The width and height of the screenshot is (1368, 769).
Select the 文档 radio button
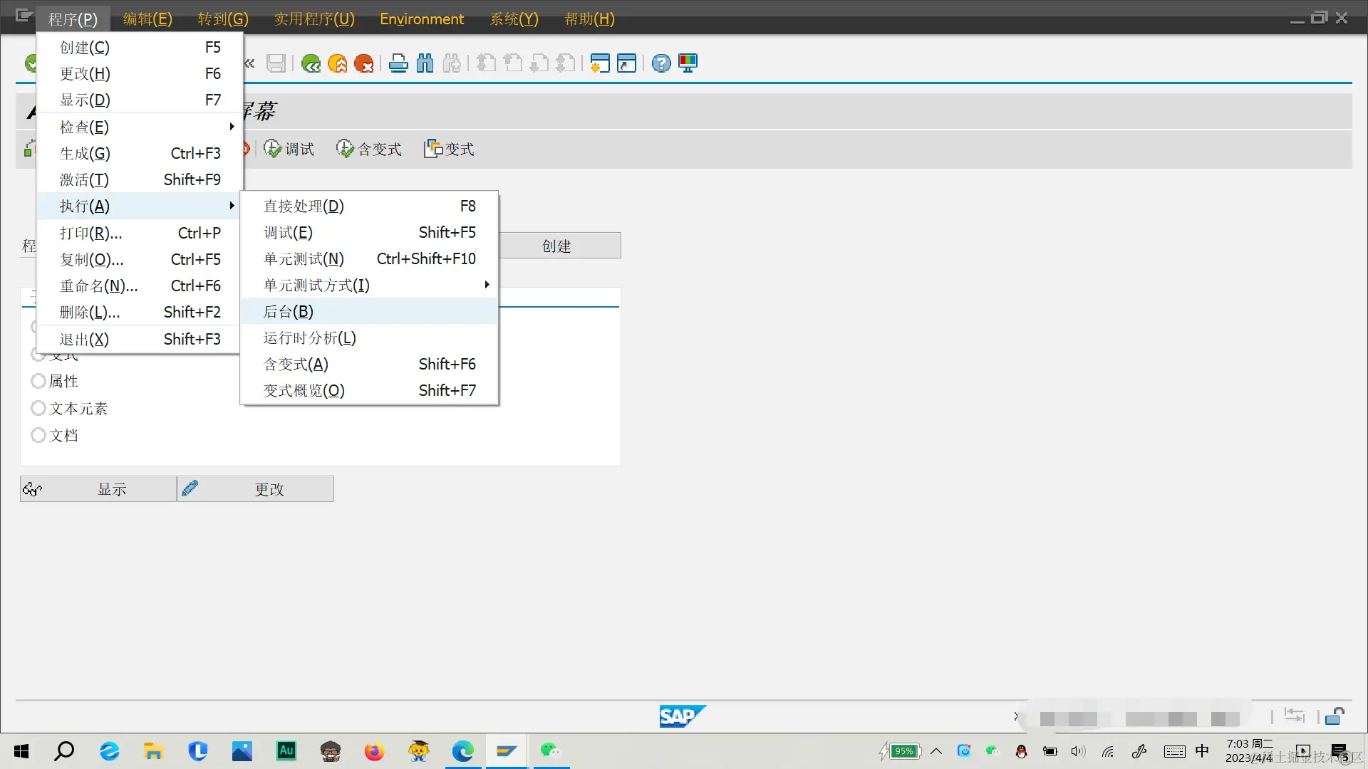tap(38, 435)
